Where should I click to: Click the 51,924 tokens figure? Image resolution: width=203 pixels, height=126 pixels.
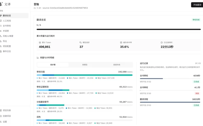coord(126,117)
